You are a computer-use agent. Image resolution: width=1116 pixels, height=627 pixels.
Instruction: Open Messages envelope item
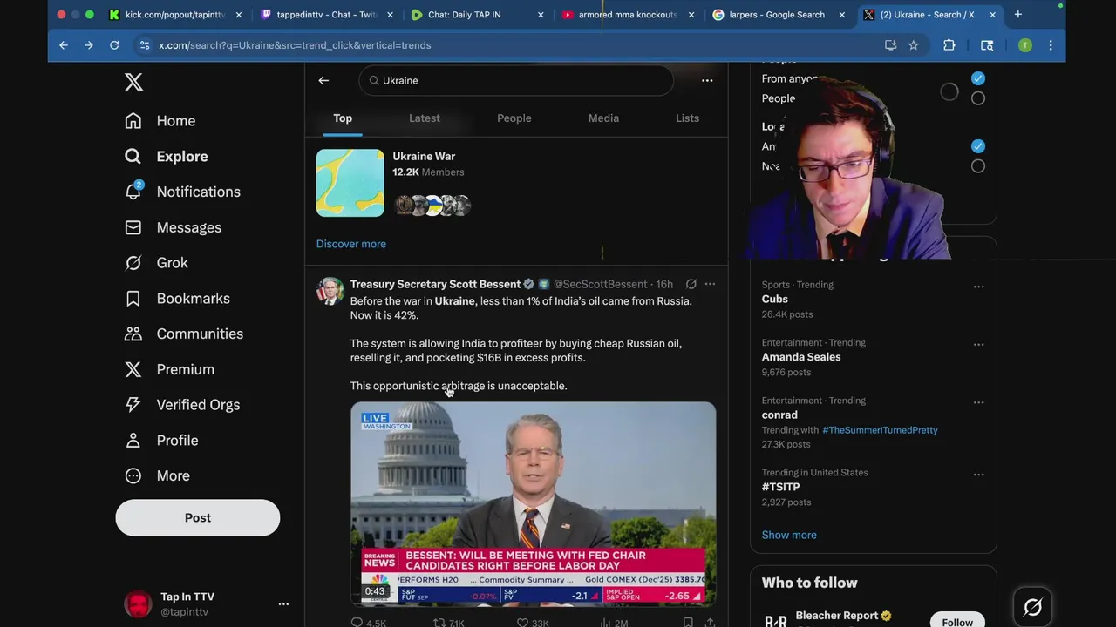[174, 227]
